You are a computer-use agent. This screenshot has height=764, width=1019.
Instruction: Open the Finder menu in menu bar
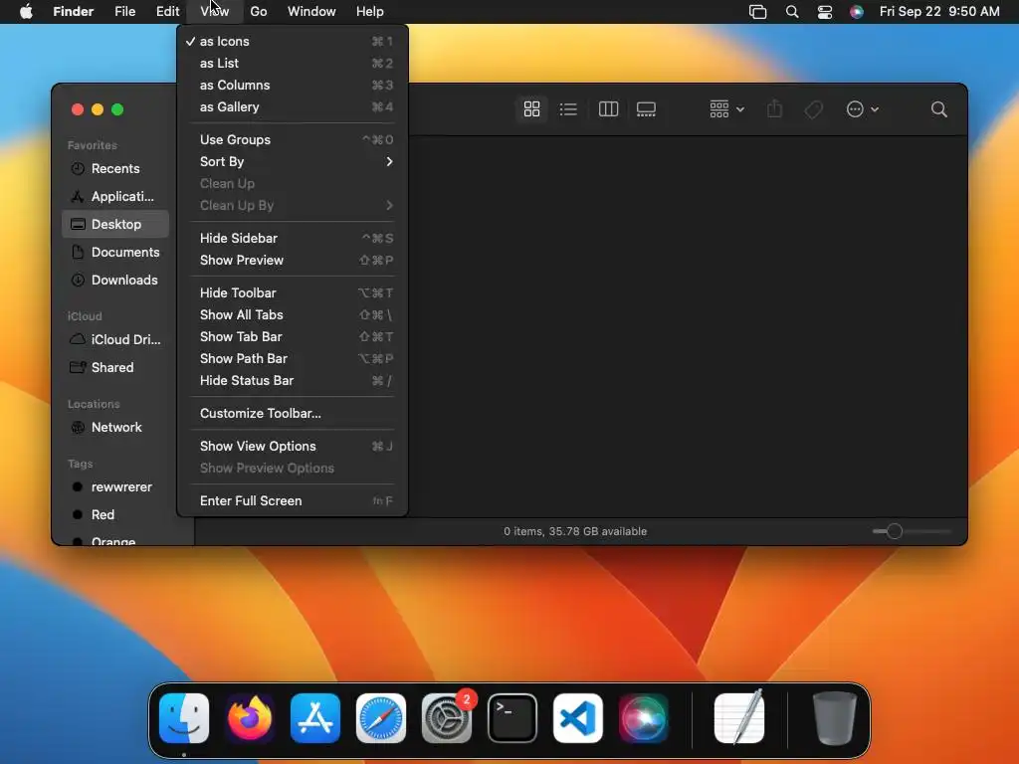(x=74, y=12)
